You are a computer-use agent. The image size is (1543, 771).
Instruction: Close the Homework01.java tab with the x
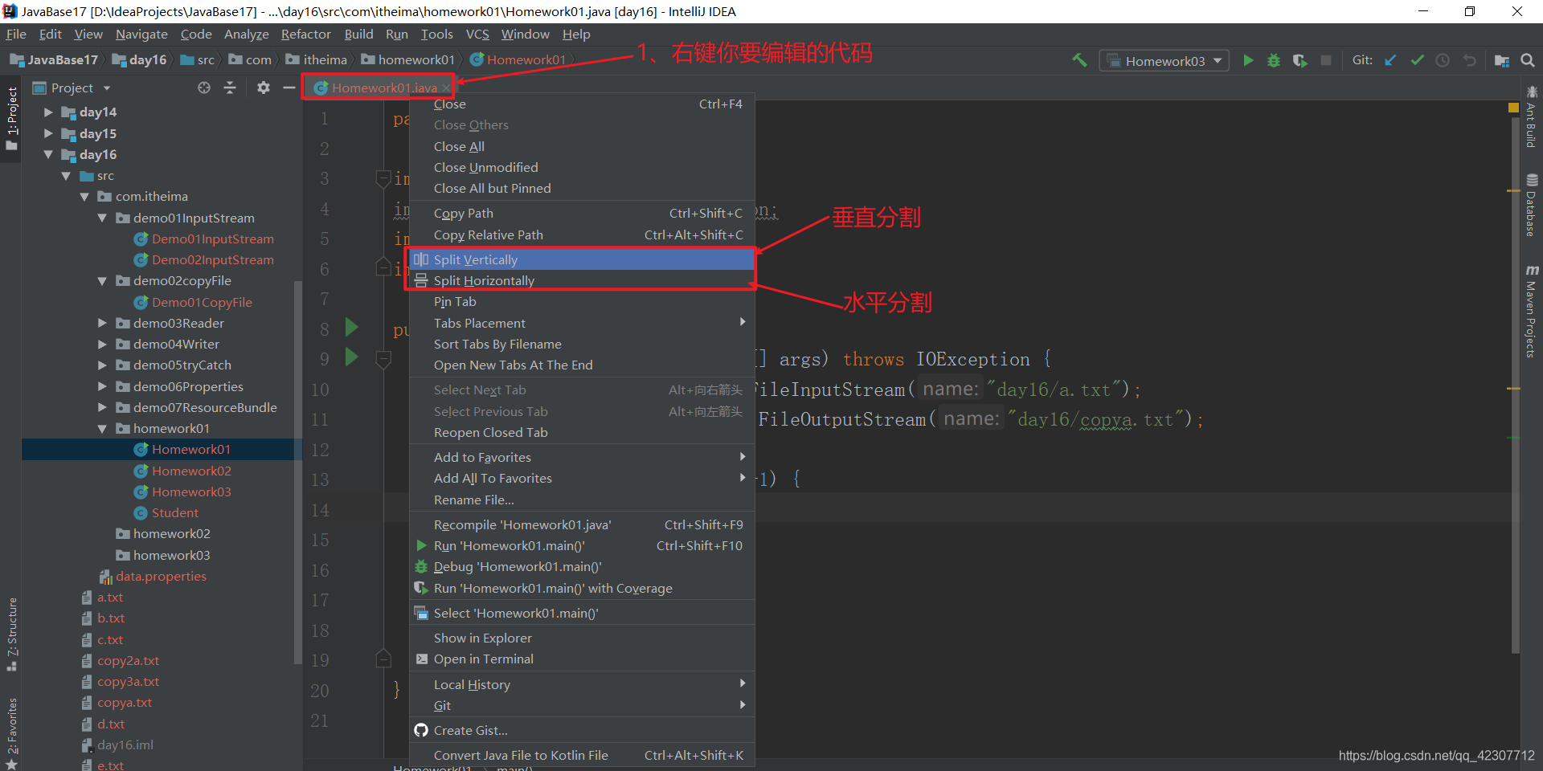[446, 88]
